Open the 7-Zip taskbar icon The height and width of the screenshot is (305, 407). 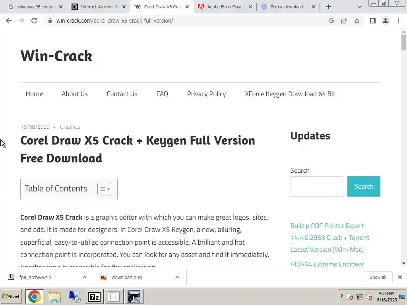[94, 297]
